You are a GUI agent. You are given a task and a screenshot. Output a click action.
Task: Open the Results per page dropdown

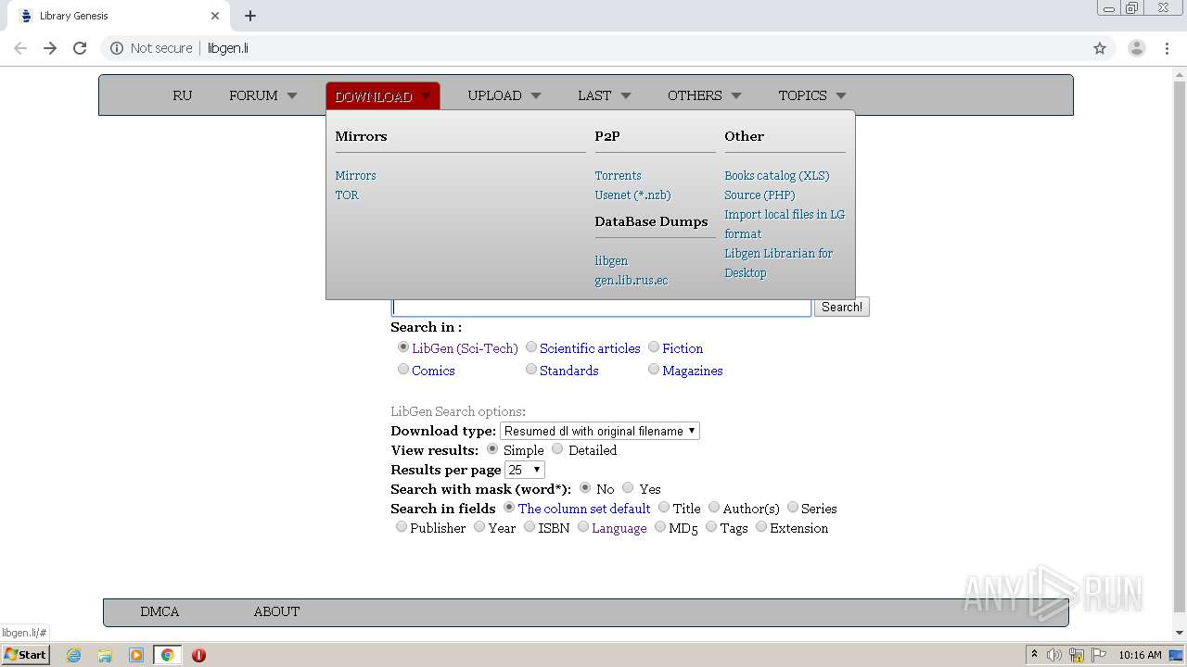[524, 470]
